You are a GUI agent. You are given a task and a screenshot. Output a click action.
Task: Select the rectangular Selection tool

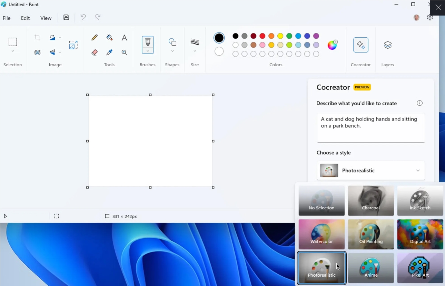(x=13, y=42)
